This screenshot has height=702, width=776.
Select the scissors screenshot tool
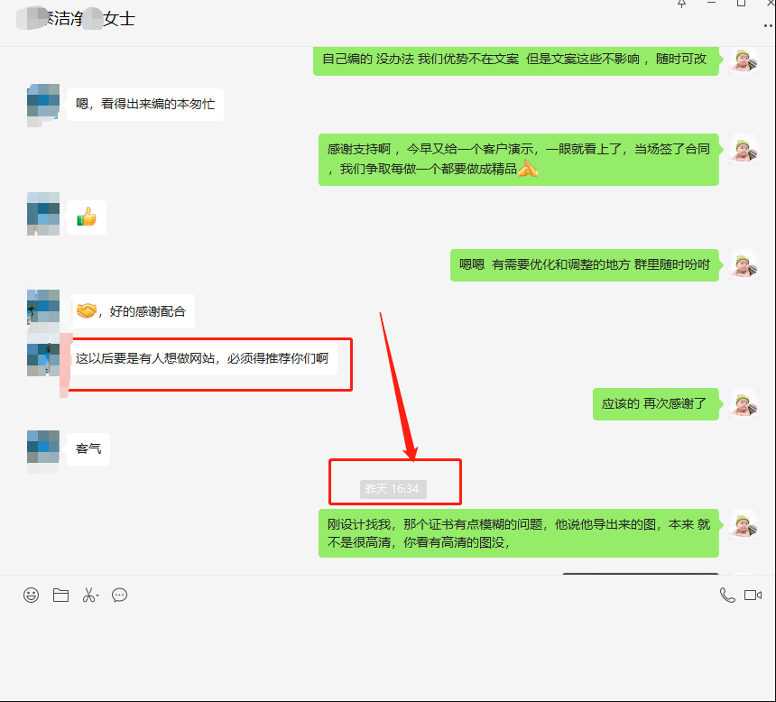[x=88, y=596]
